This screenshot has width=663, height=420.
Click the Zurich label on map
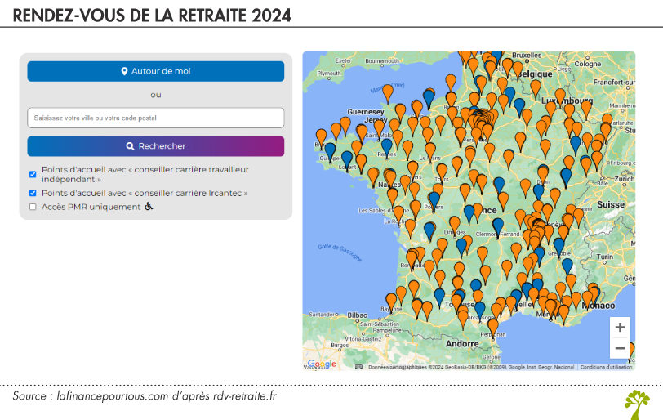point(624,179)
